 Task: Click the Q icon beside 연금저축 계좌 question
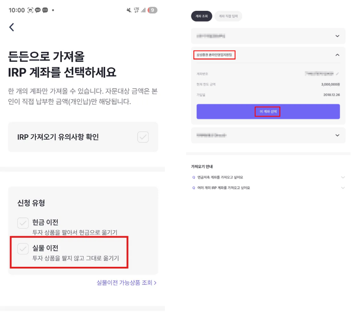pyautogui.click(x=194, y=177)
